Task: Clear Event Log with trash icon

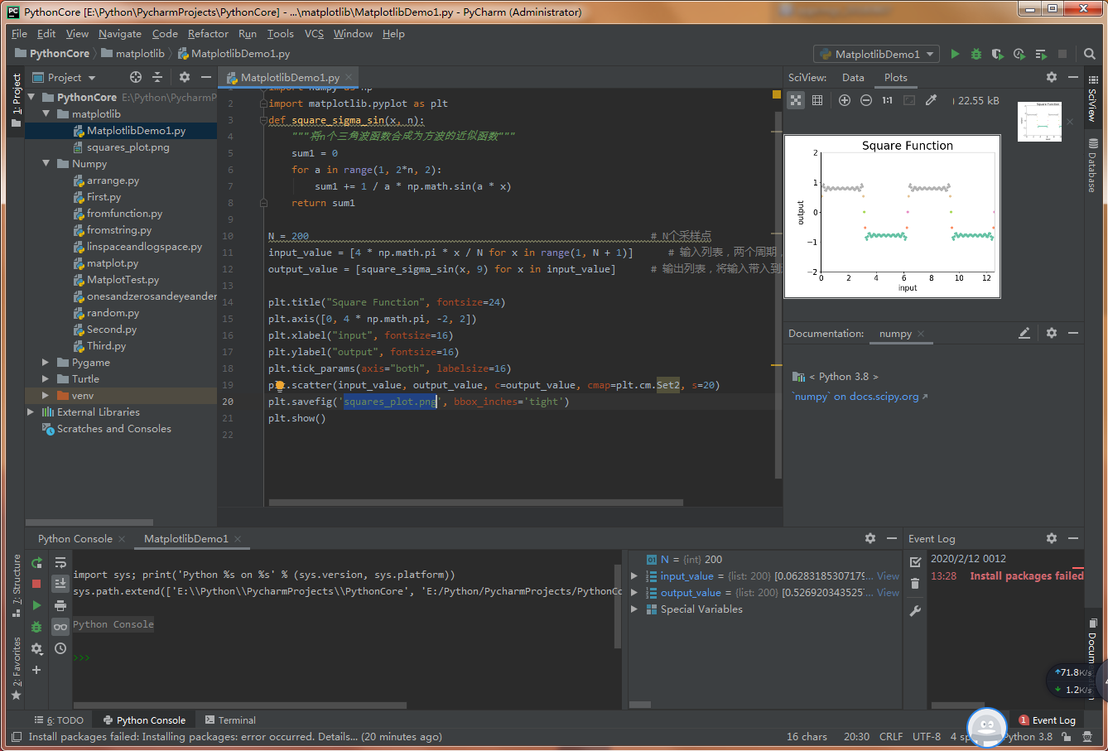Action: [915, 584]
